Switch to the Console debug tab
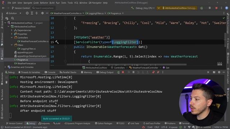Screen dimensions: 230x129 pos(50,72)
